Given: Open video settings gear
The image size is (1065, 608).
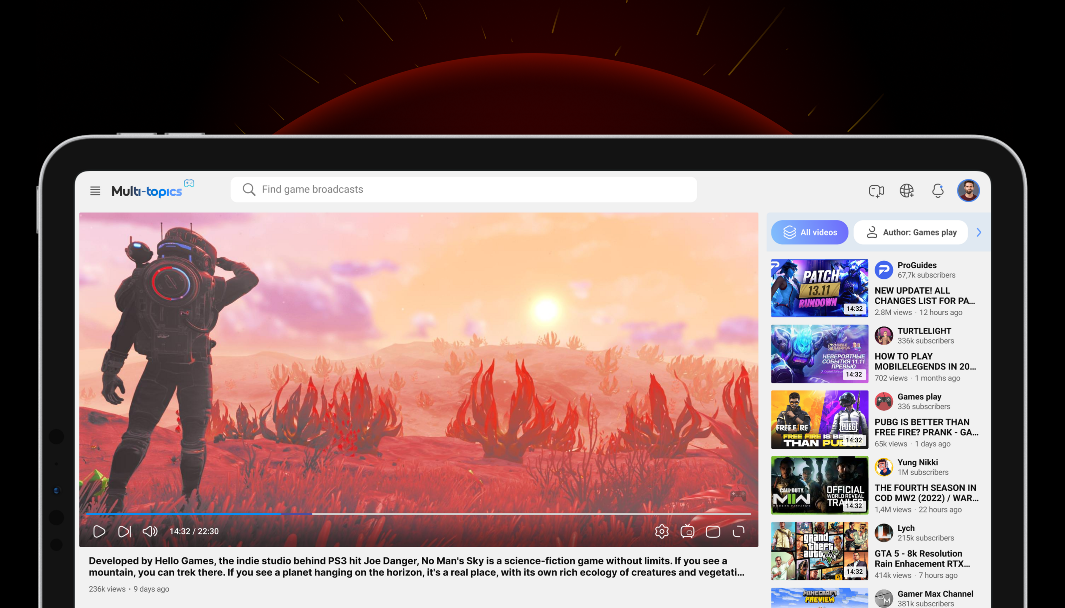Looking at the screenshot, I should tap(662, 531).
